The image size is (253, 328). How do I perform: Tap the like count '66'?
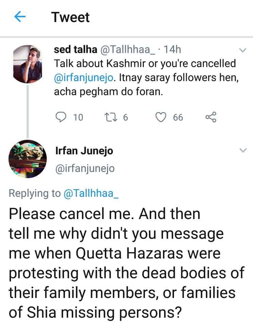tap(178, 118)
